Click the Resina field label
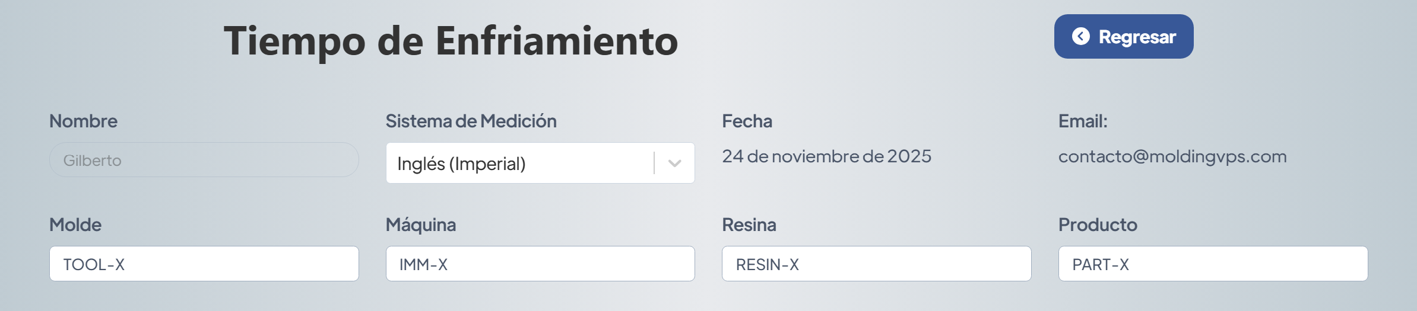 (749, 225)
